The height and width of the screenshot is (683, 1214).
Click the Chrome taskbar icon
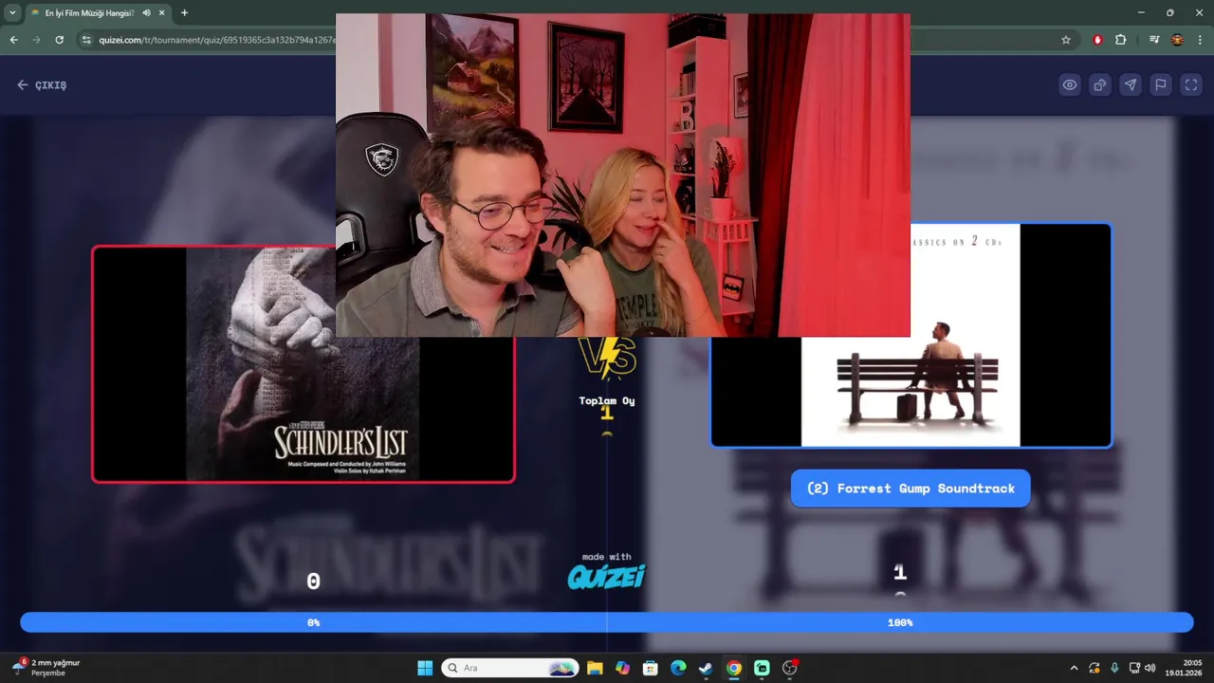(x=734, y=668)
